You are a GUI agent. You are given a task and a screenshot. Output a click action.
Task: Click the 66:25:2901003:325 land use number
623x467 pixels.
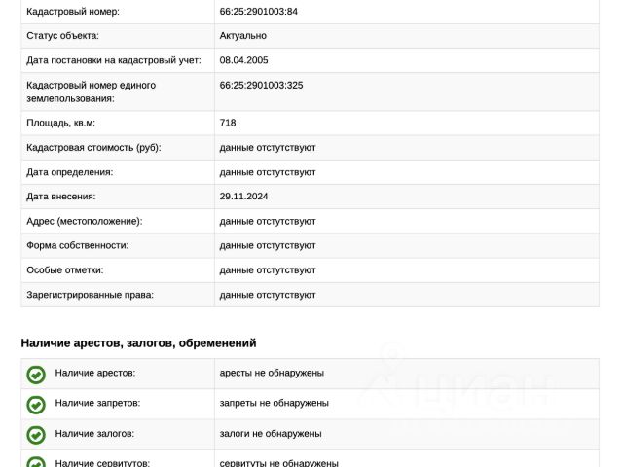[x=261, y=86]
